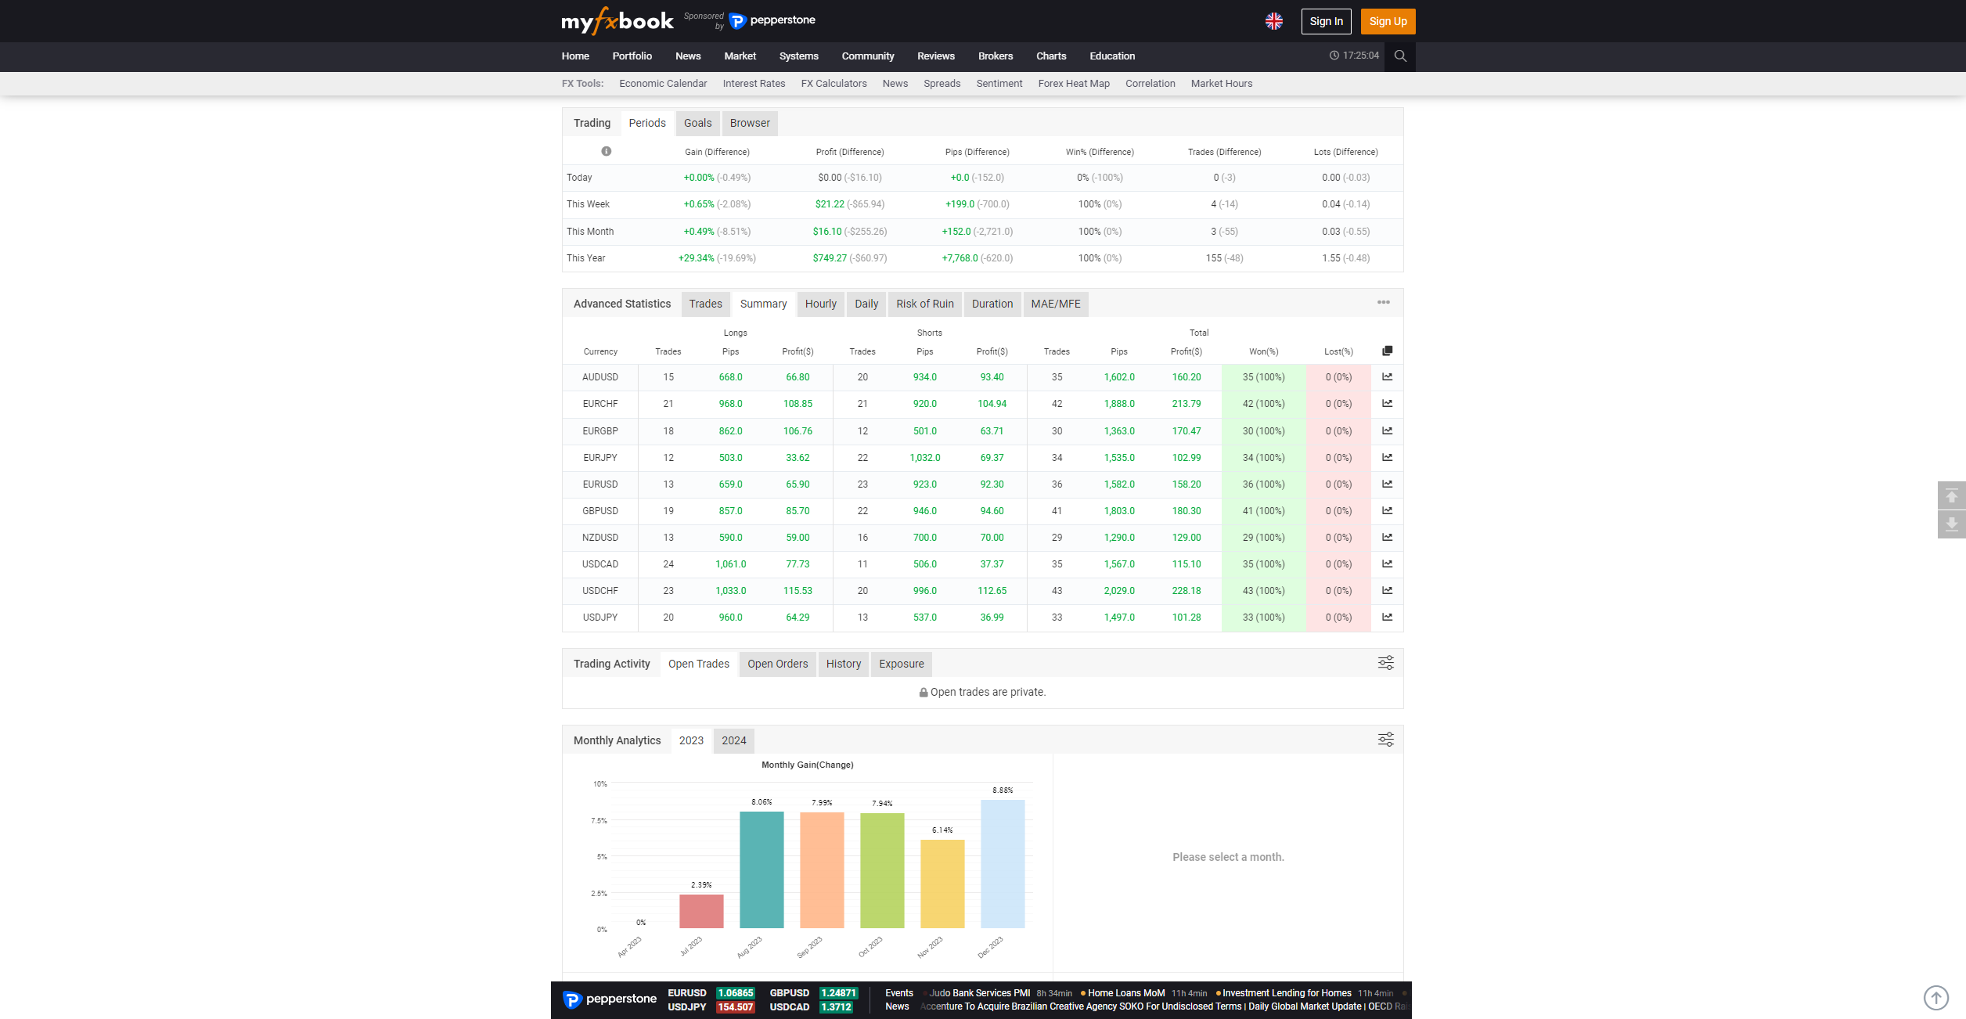Open the Sentiment tool link

click(999, 84)
